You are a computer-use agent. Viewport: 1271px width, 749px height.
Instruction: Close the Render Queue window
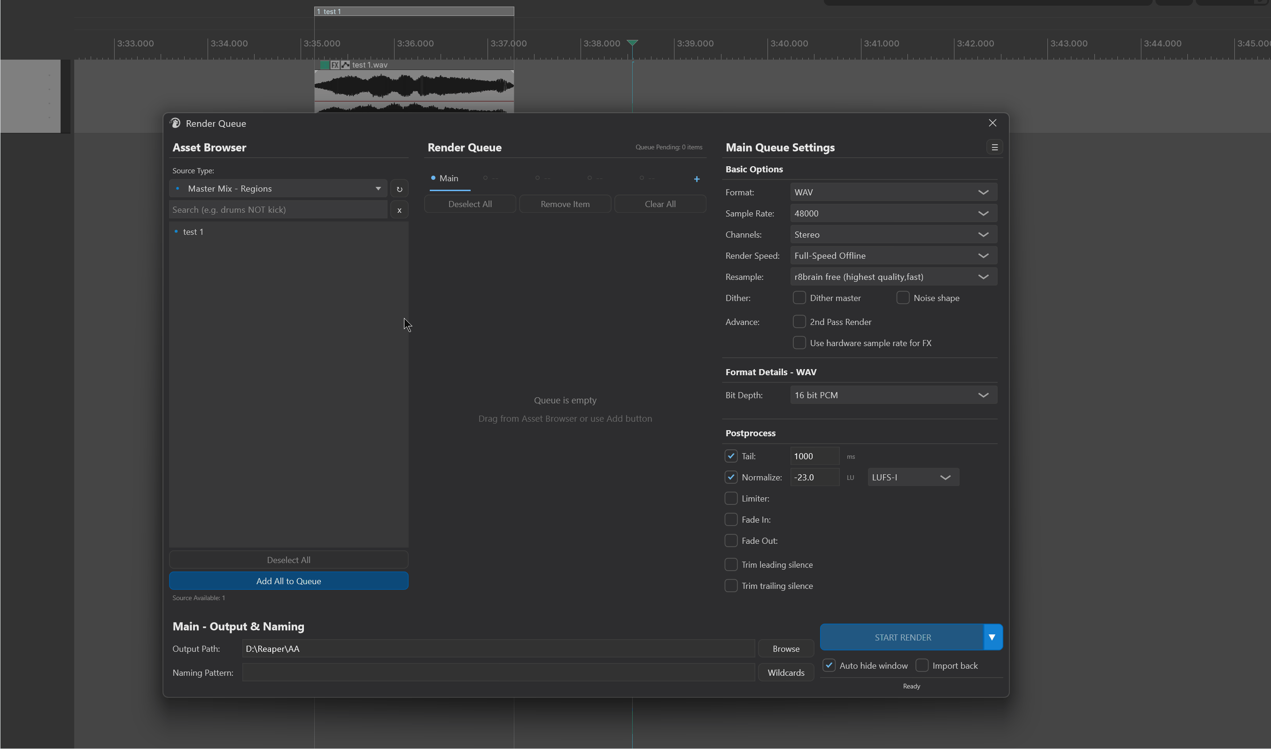[x=992, y=123]
